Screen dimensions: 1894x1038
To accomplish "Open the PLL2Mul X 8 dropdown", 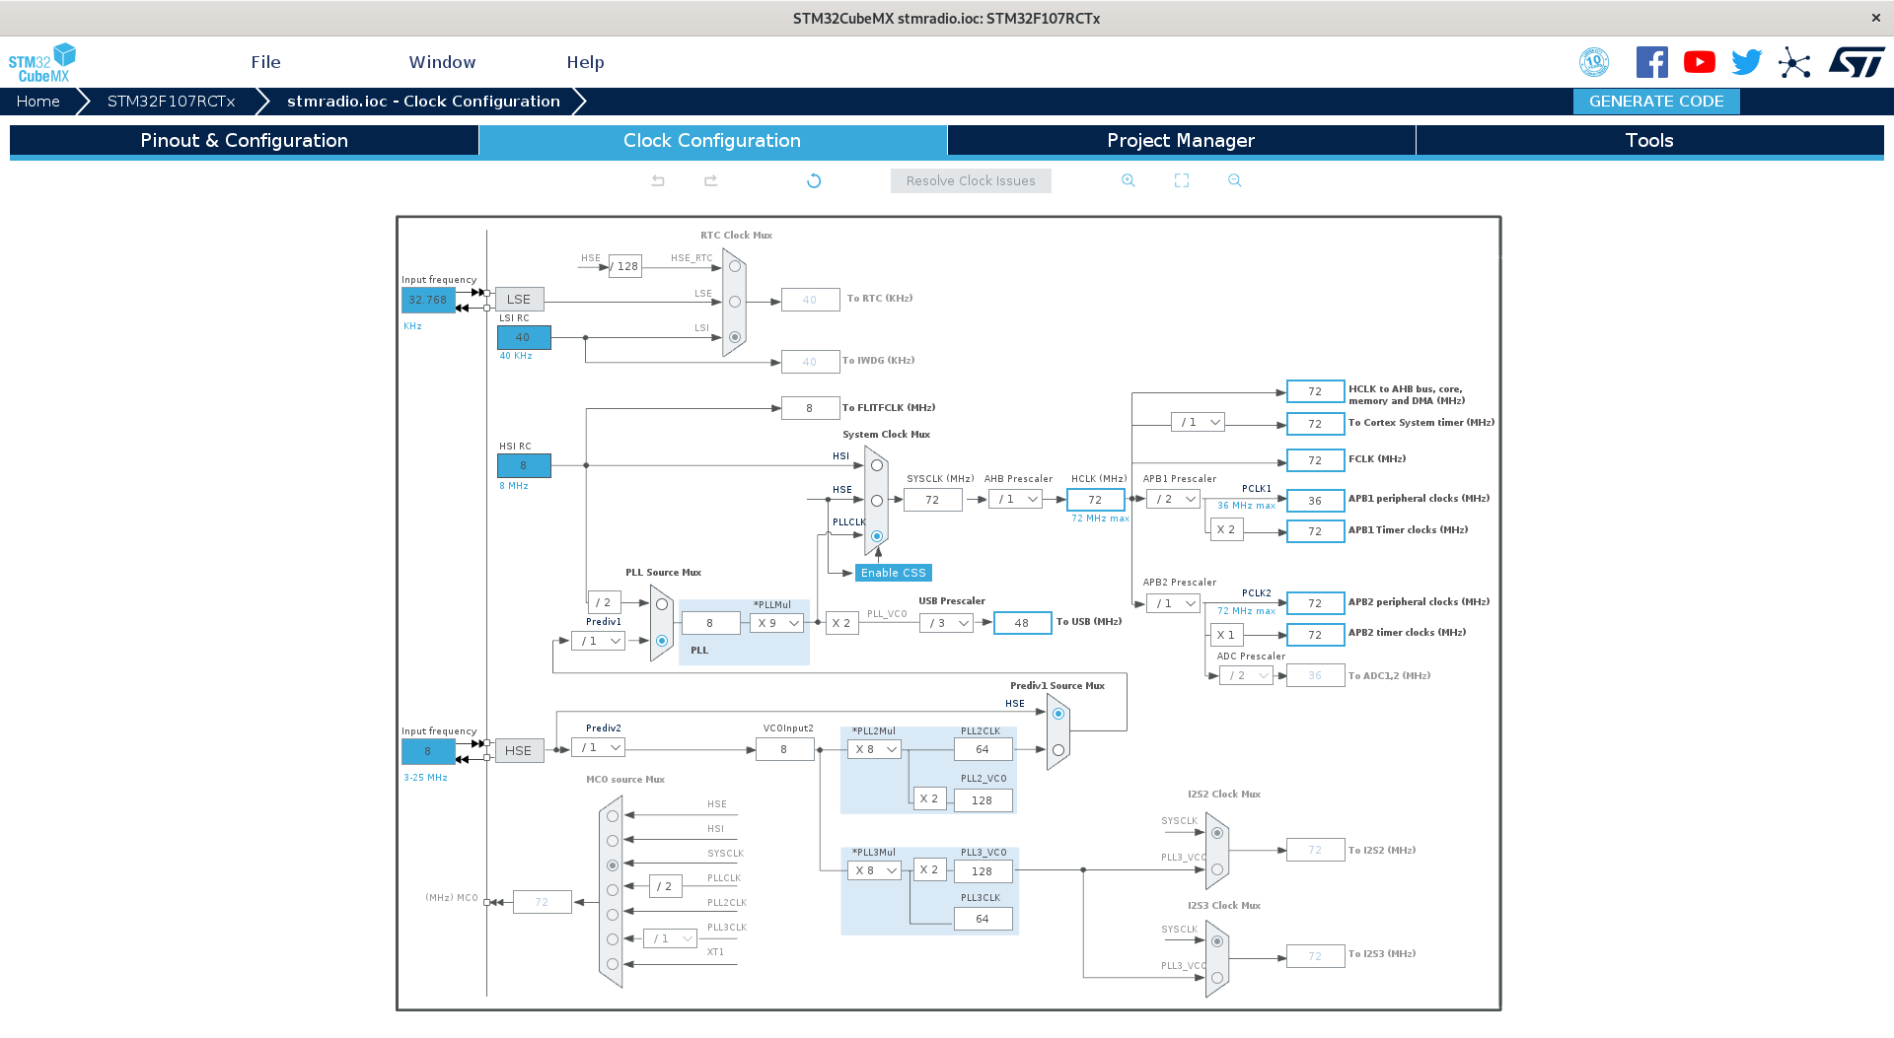I will point(875,750).
